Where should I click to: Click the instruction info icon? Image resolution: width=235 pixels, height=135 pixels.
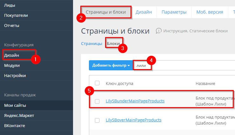click(158, 31)
